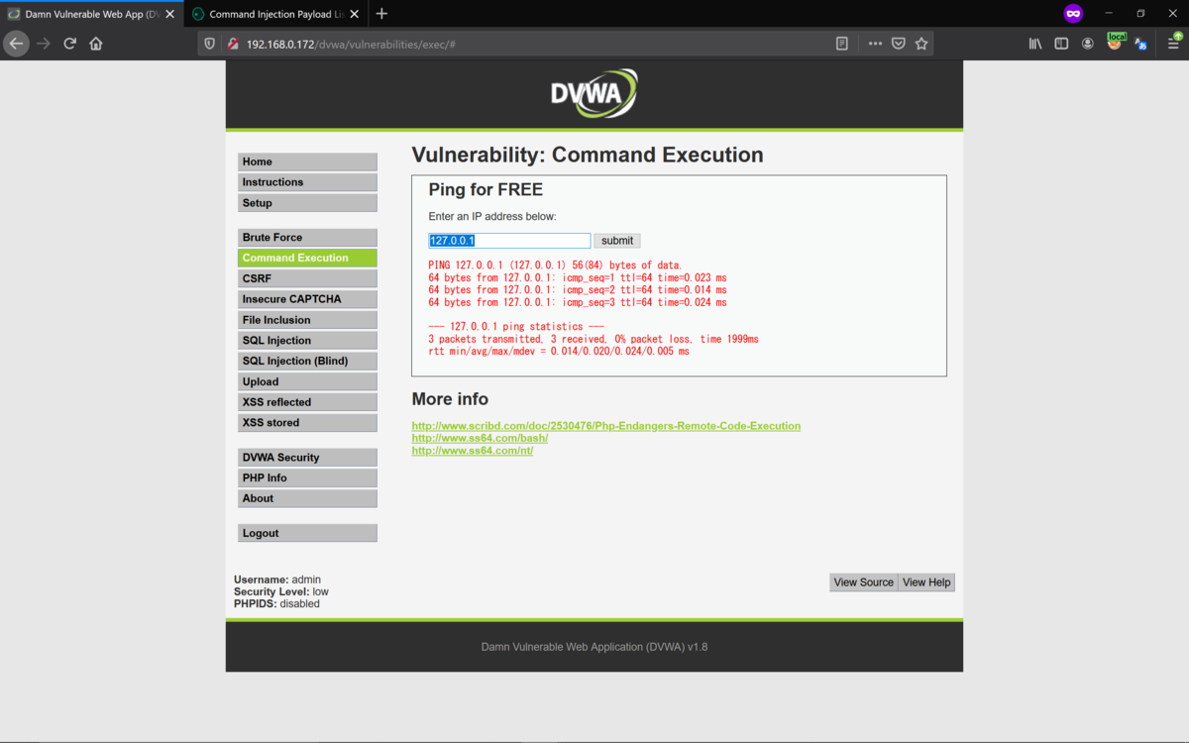
Task: Open XSS reflected page
Action: (x=307, y=402)
